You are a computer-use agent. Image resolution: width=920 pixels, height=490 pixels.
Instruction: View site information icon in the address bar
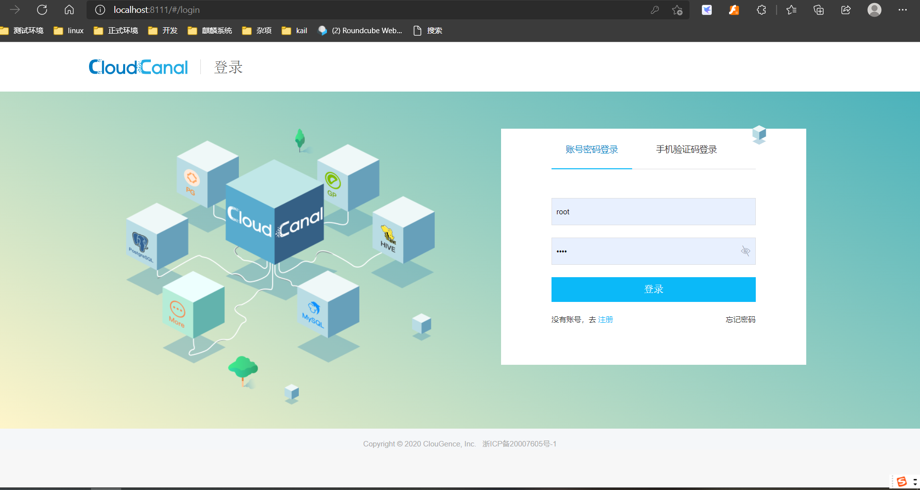[x=100, y=10]
